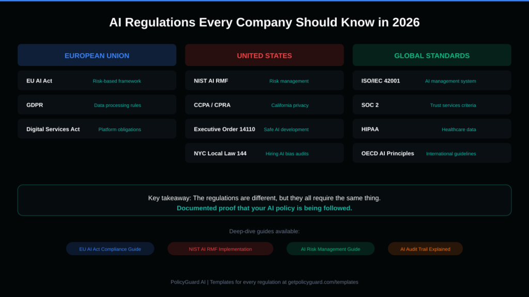Open the Executive Order 14110 card
This screenshot has height=297, width=529.
(264, 129)
